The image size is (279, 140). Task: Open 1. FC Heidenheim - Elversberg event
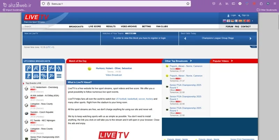pos(44,87)
